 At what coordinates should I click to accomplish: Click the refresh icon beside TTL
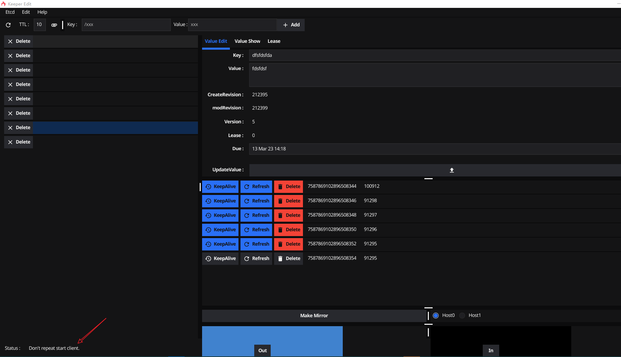tap(8, 25)
